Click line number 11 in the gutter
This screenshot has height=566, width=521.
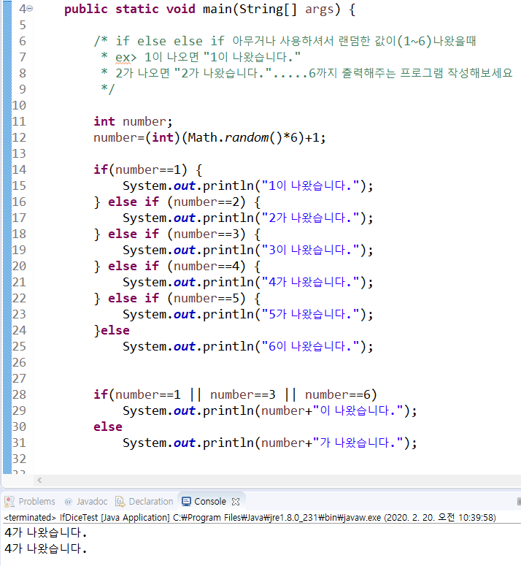[x=19, y=121]
